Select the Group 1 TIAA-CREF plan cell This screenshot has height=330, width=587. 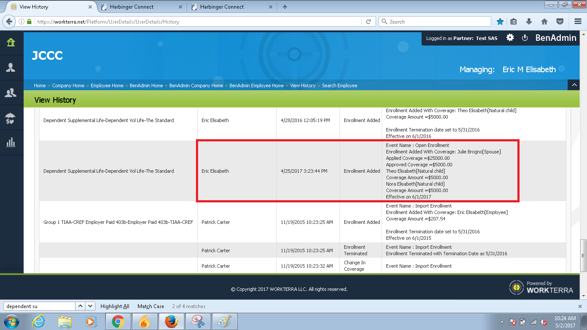coord(118,222)
